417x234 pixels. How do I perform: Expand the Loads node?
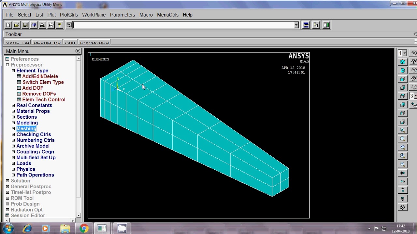click(x=13, y=163)
